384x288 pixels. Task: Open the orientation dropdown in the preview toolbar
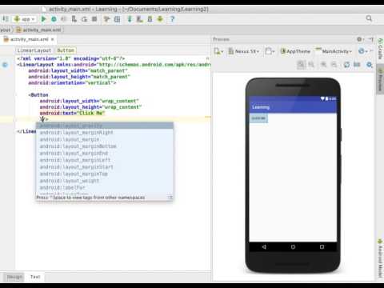270,51
